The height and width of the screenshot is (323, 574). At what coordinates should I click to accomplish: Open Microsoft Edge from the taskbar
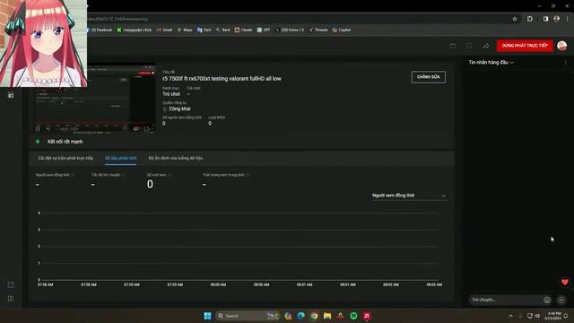pyautogui.click(x=301, y=316)
